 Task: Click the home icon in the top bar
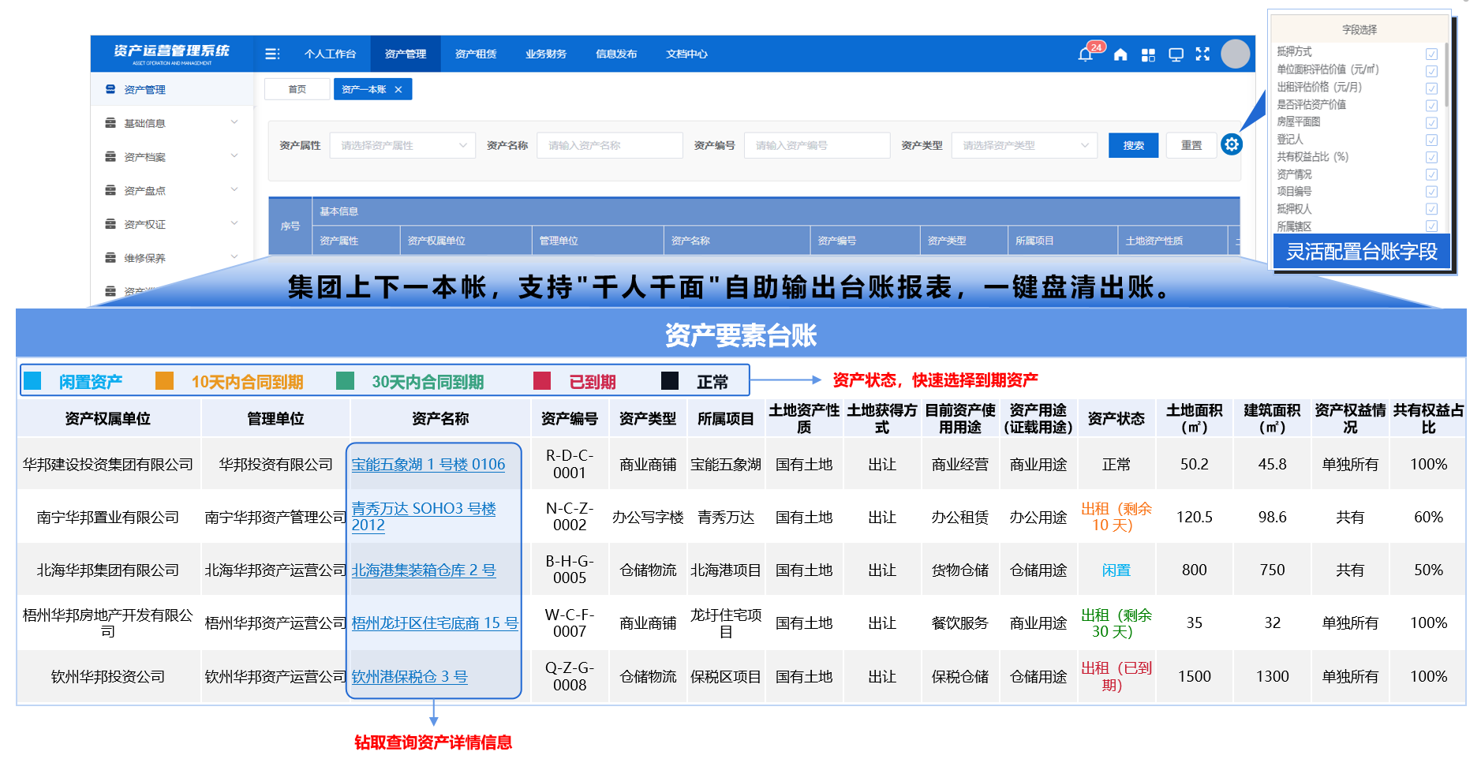tap(1120, 54)
